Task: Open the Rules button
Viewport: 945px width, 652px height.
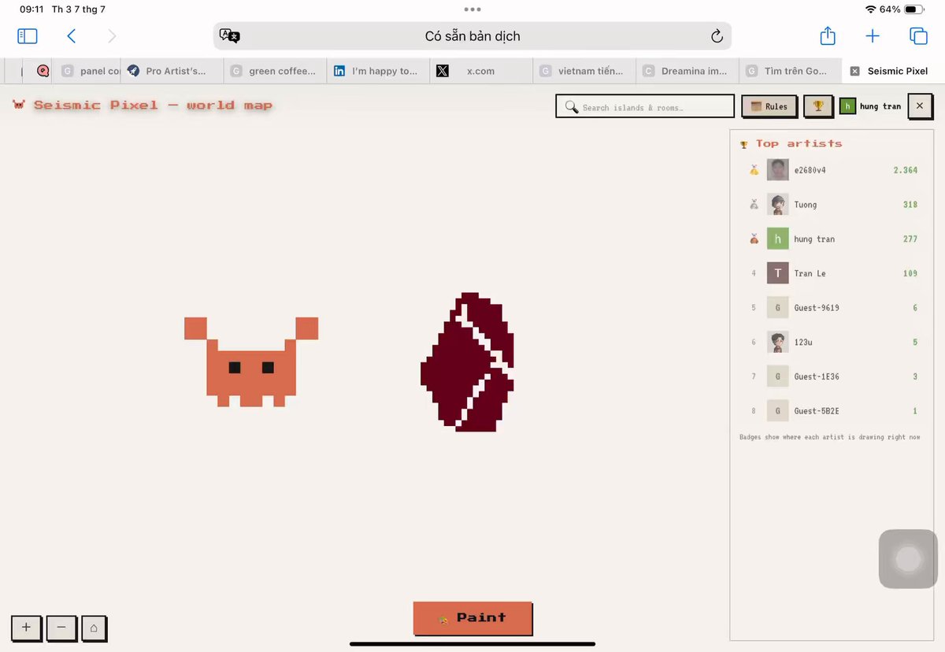Action: [x=769, y=106]
